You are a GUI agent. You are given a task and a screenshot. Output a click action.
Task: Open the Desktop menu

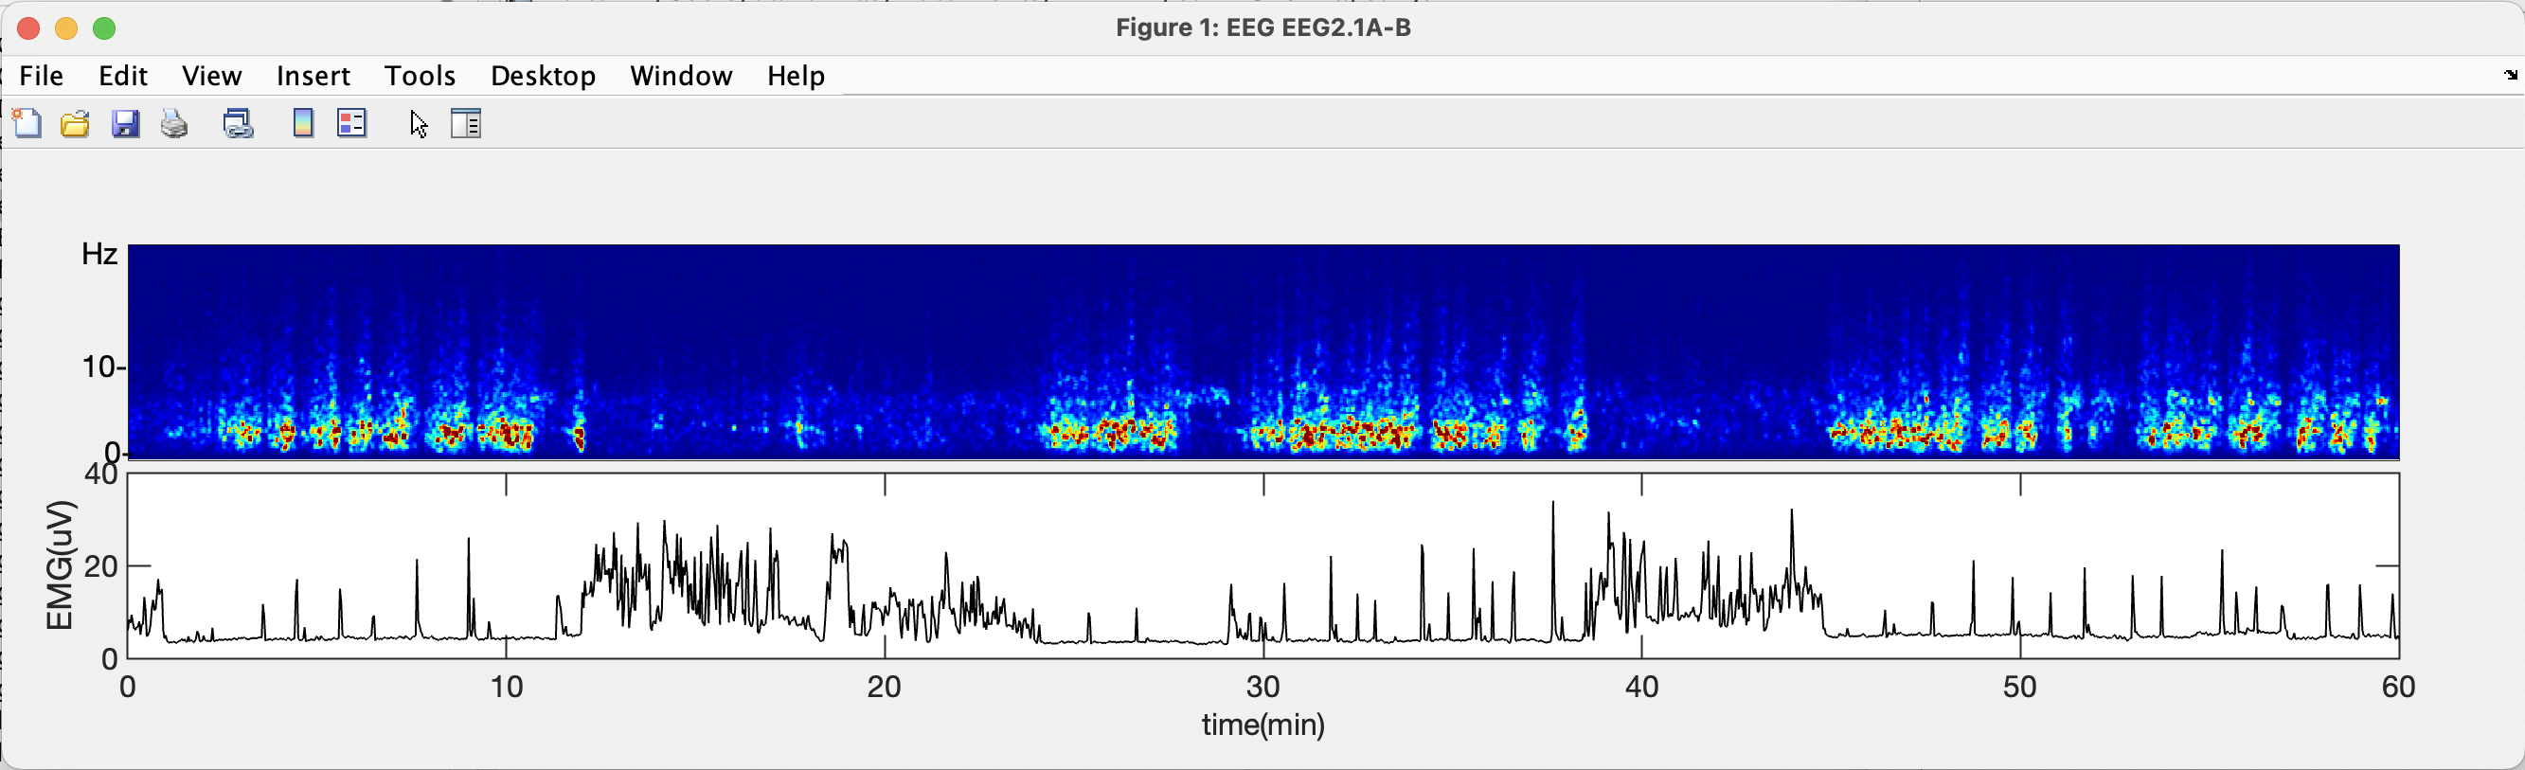click(x=543, y=76)
